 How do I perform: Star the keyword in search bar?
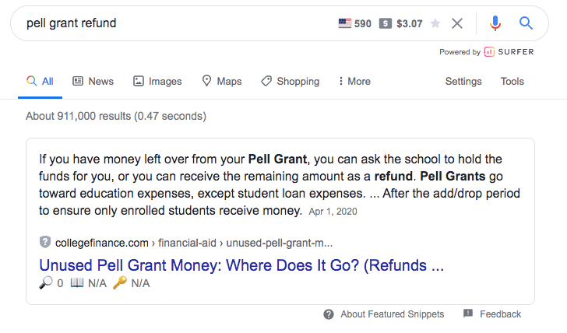coord(435,23)
